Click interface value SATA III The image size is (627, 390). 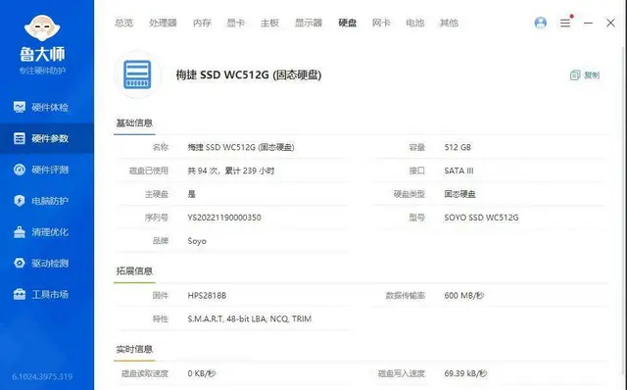(458, 171)
